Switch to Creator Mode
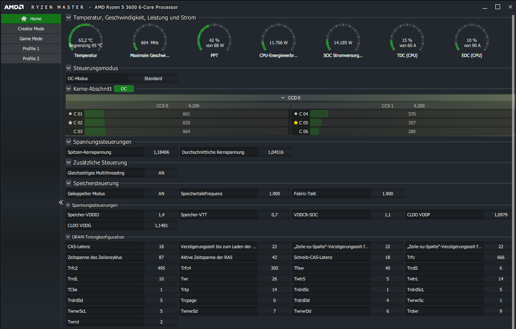 [x=31, y=29]
